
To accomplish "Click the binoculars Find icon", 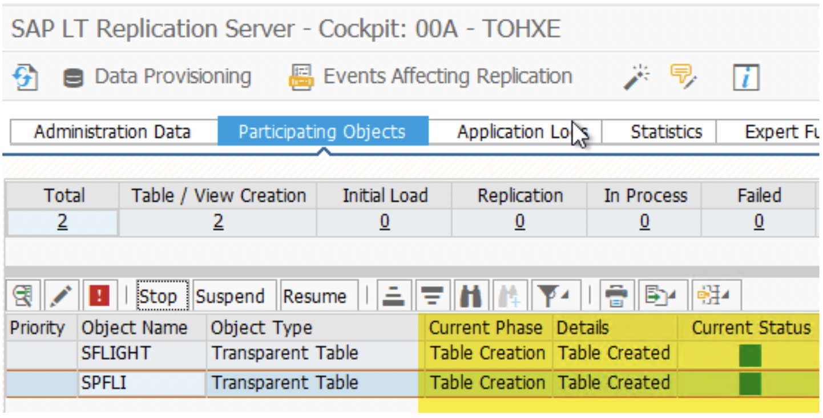I will click(x=471, y=296).
